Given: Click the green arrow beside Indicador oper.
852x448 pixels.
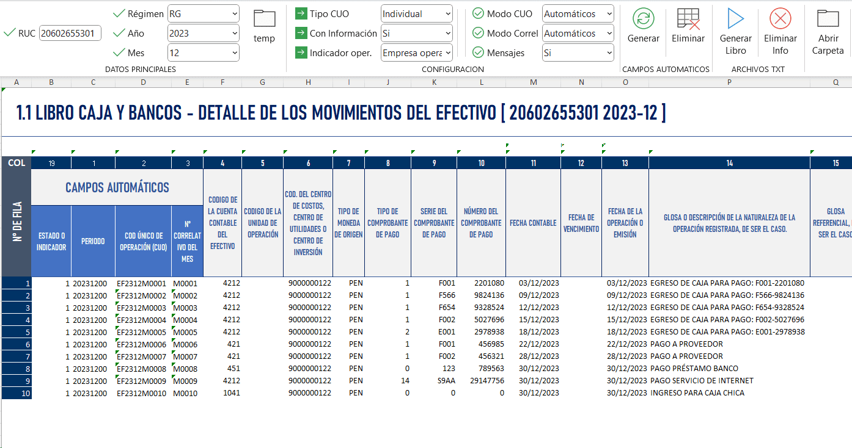Looking at the screenshot, I should (x=301, y=52).
